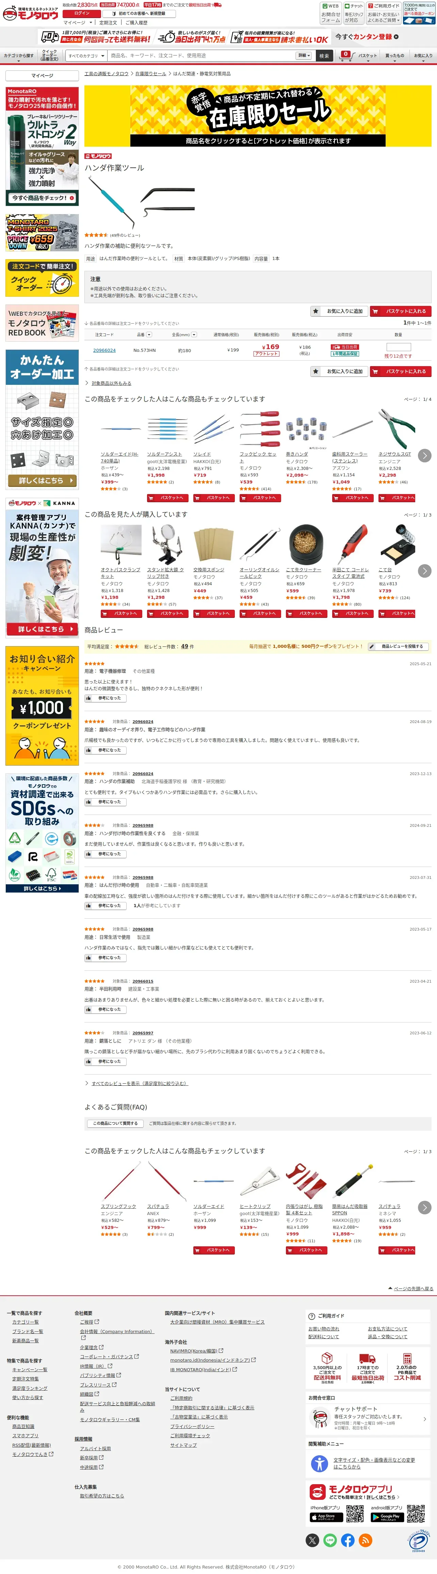Open 買ったもの header menu

click(394, 55)
